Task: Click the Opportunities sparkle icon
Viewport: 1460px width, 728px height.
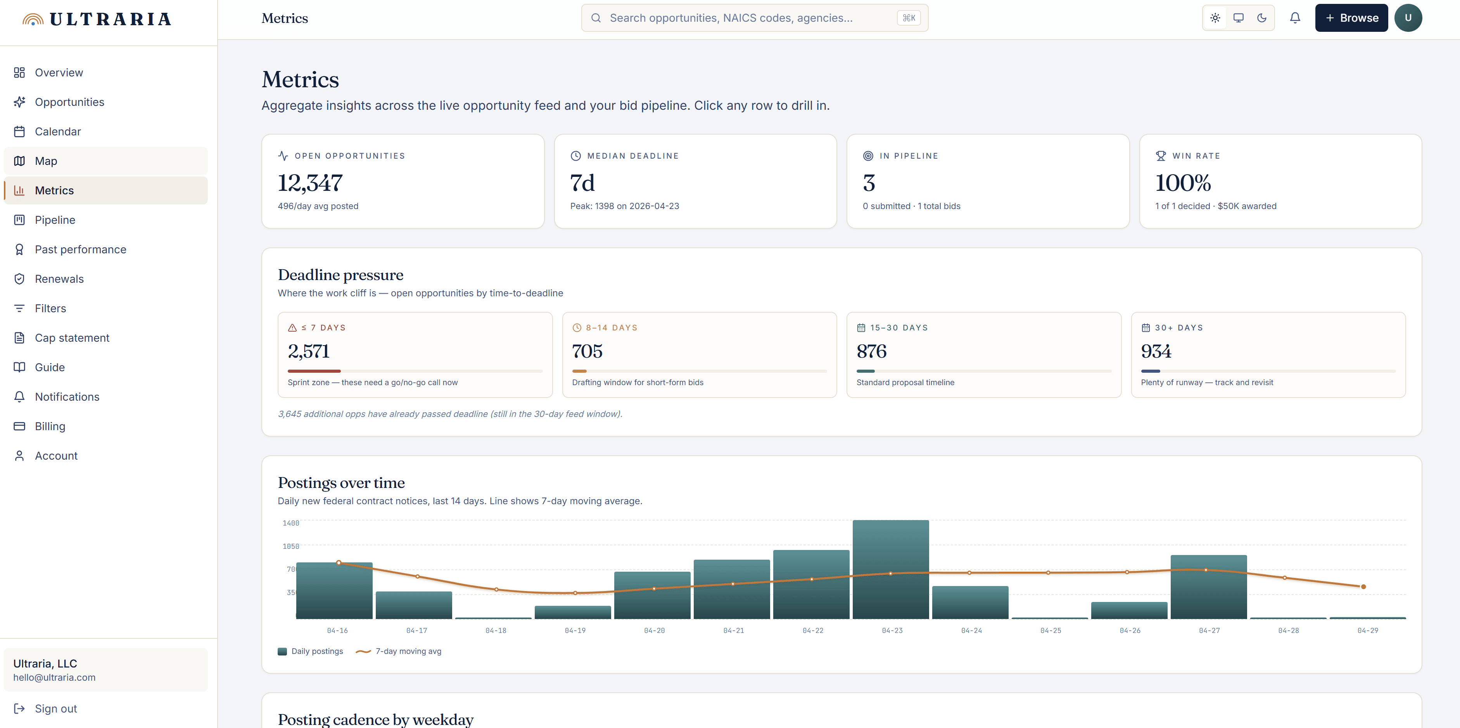Action: (19, 102)
